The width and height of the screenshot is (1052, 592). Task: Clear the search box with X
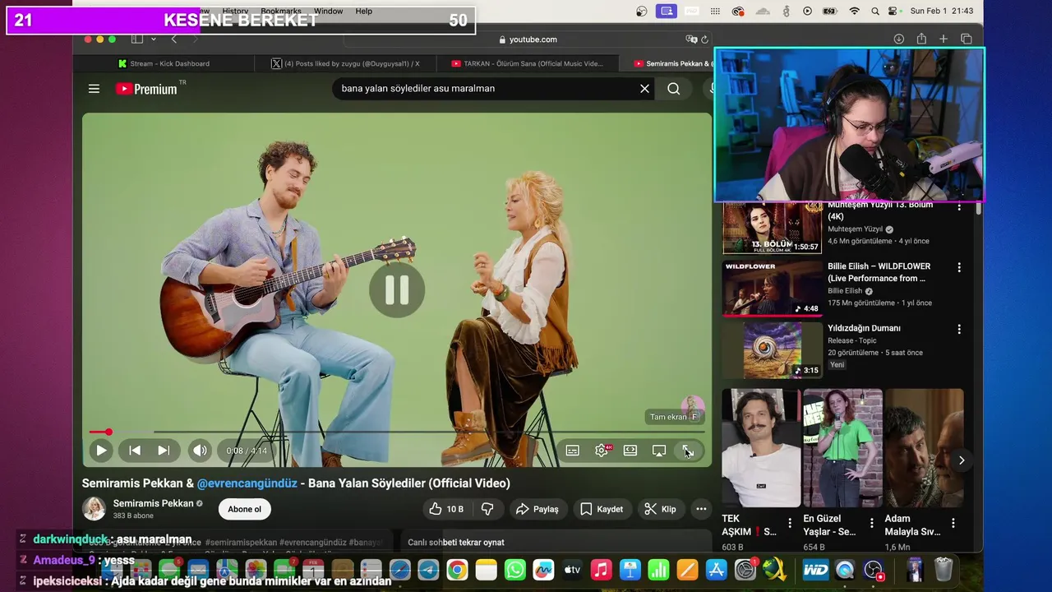(x=644, y=89)
